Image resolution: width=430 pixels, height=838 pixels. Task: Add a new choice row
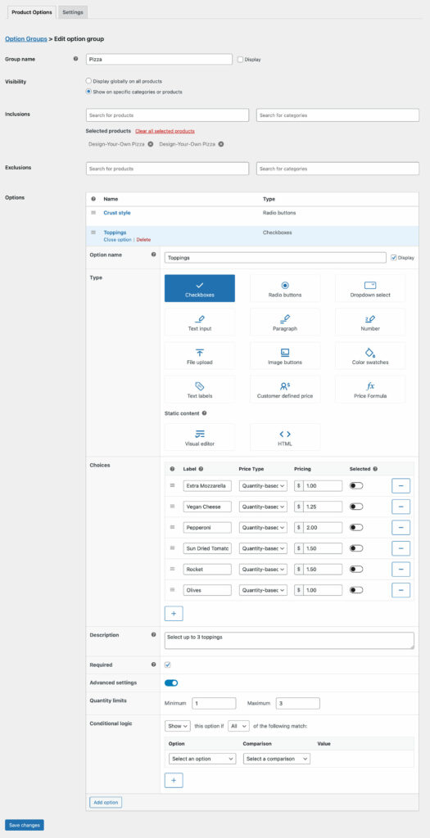coord(174,614)
